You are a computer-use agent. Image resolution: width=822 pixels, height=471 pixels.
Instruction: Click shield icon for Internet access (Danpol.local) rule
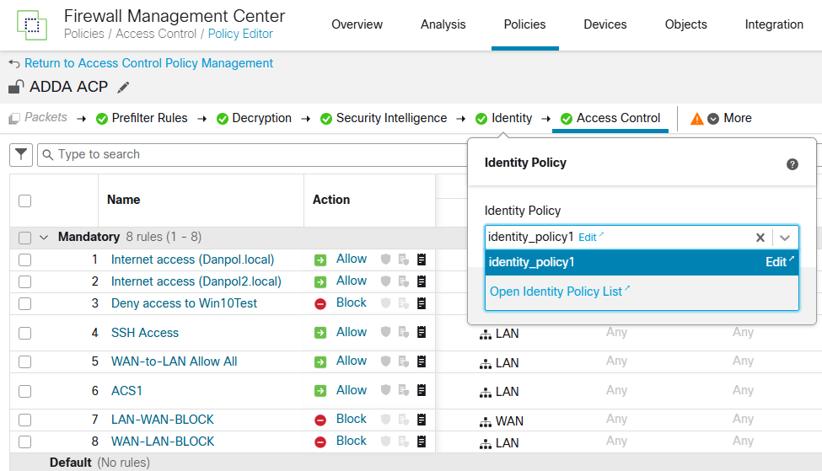[x=386, y=260]
